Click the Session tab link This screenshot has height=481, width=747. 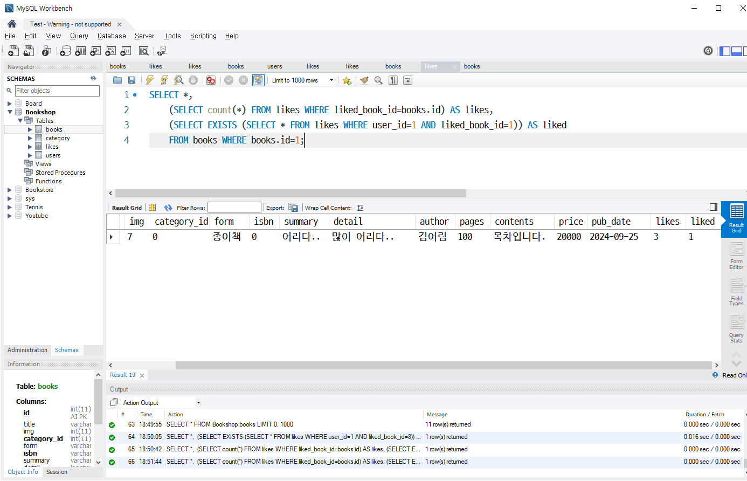[57, 472]
